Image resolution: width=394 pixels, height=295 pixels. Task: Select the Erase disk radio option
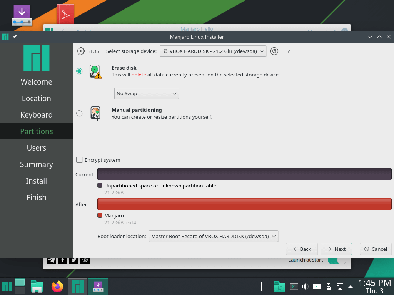[79, 71]
